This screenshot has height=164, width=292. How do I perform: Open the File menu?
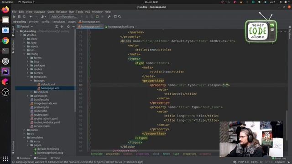(x=14, y=12)
